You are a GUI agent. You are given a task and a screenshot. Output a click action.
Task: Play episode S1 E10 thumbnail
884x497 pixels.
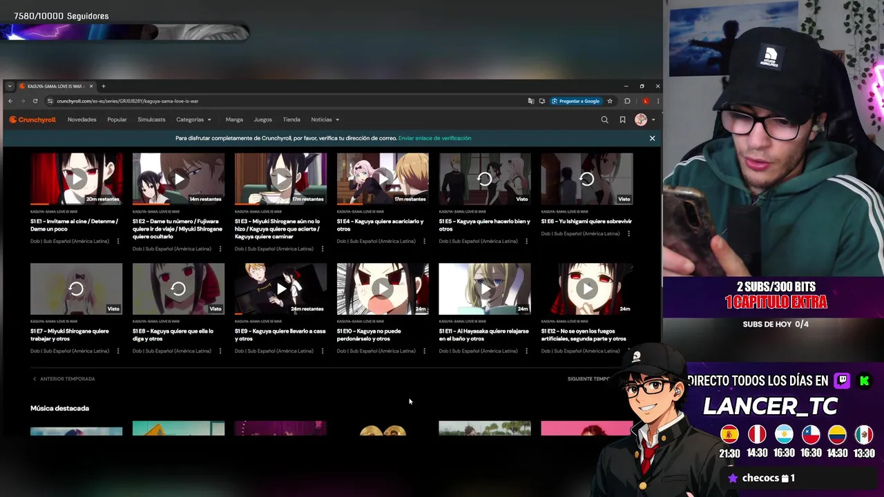(383, 289)
